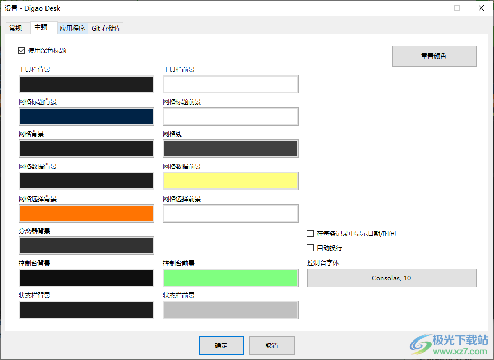Change the orange 网格选择背景 color

[86, 213]
